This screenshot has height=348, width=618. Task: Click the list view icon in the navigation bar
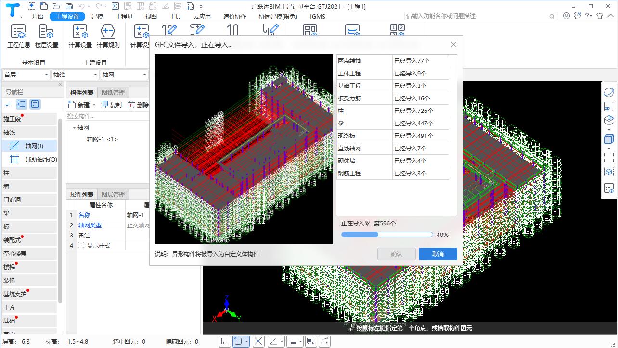tap(22, 104)
